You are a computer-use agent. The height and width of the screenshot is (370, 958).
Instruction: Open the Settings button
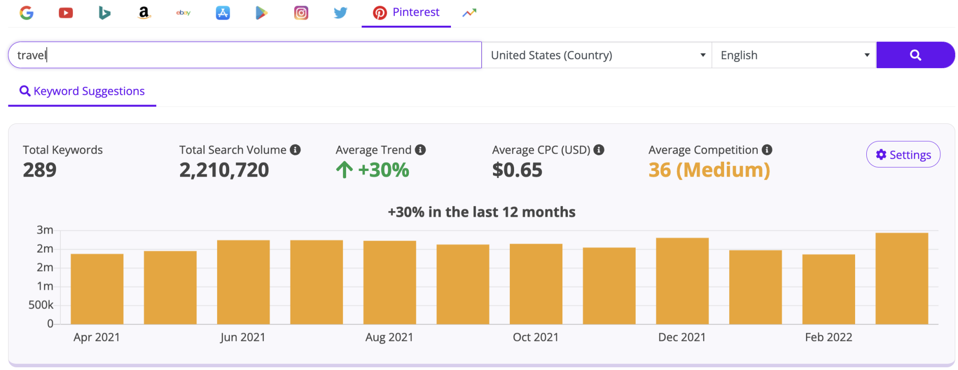903,155
